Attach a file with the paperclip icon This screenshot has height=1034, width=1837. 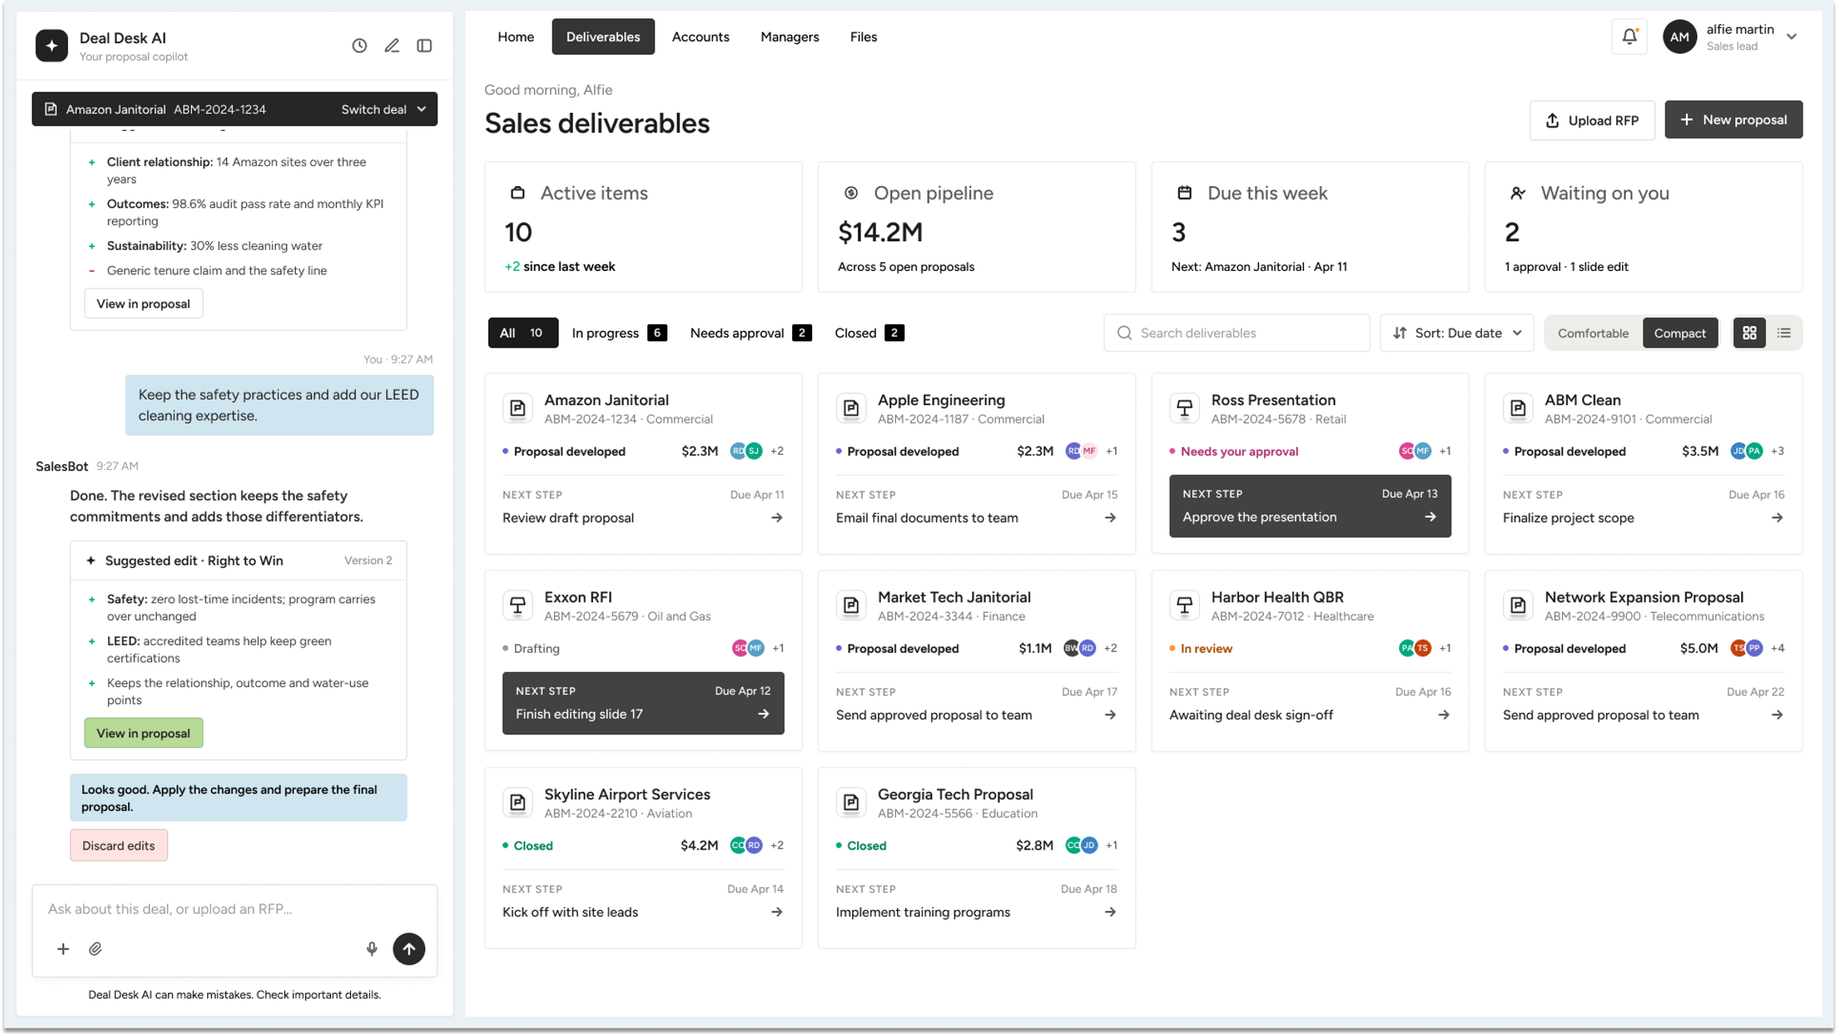tap(95, 948)
